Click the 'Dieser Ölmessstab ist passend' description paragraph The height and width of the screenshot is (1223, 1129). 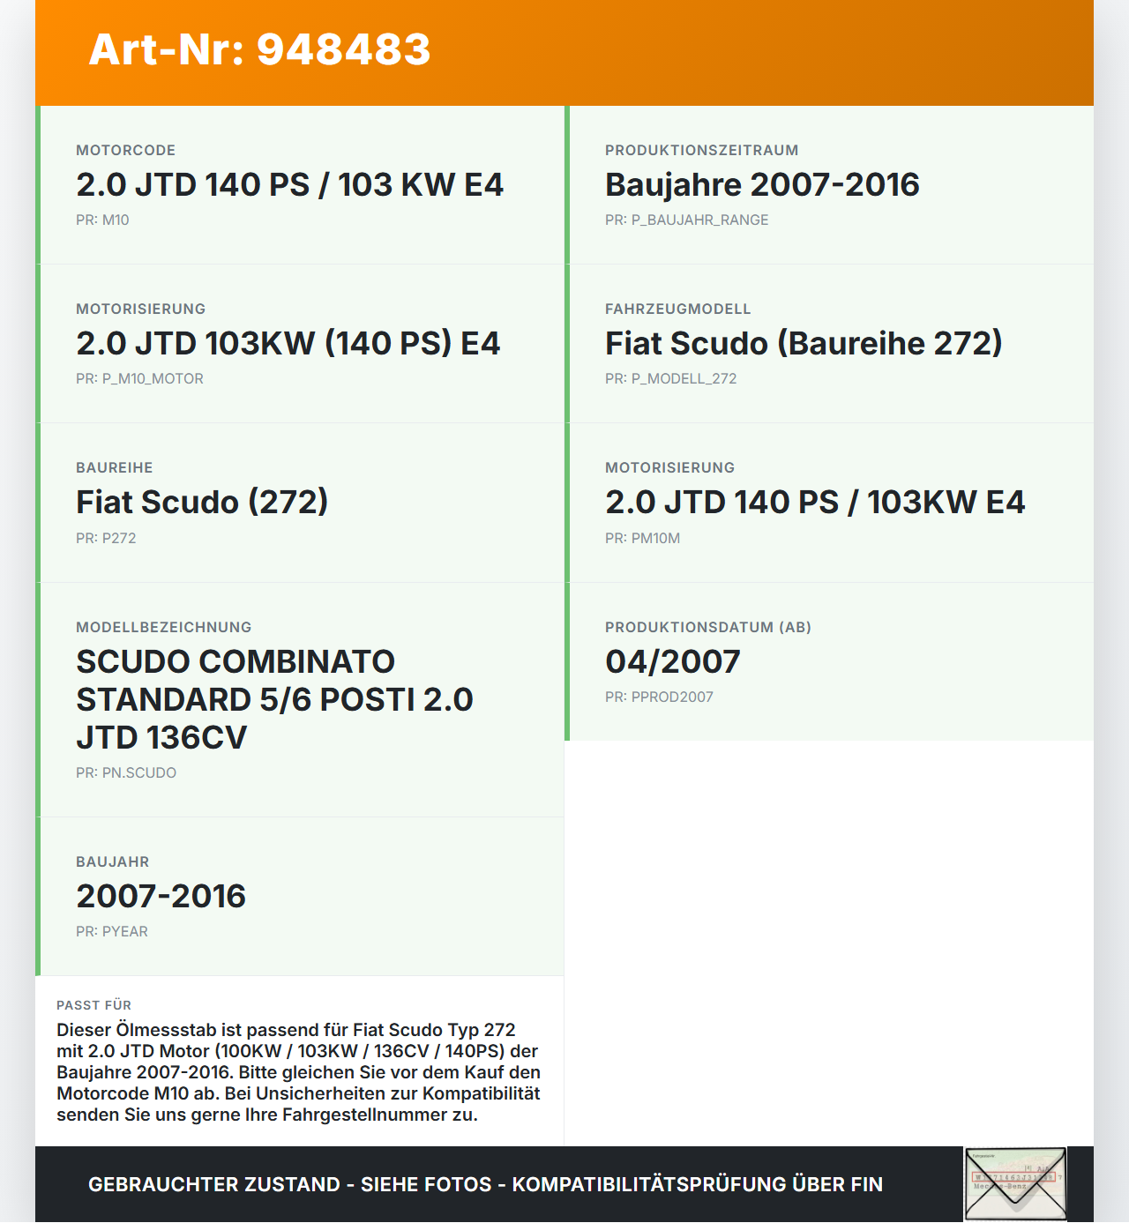coord(299,1073)
